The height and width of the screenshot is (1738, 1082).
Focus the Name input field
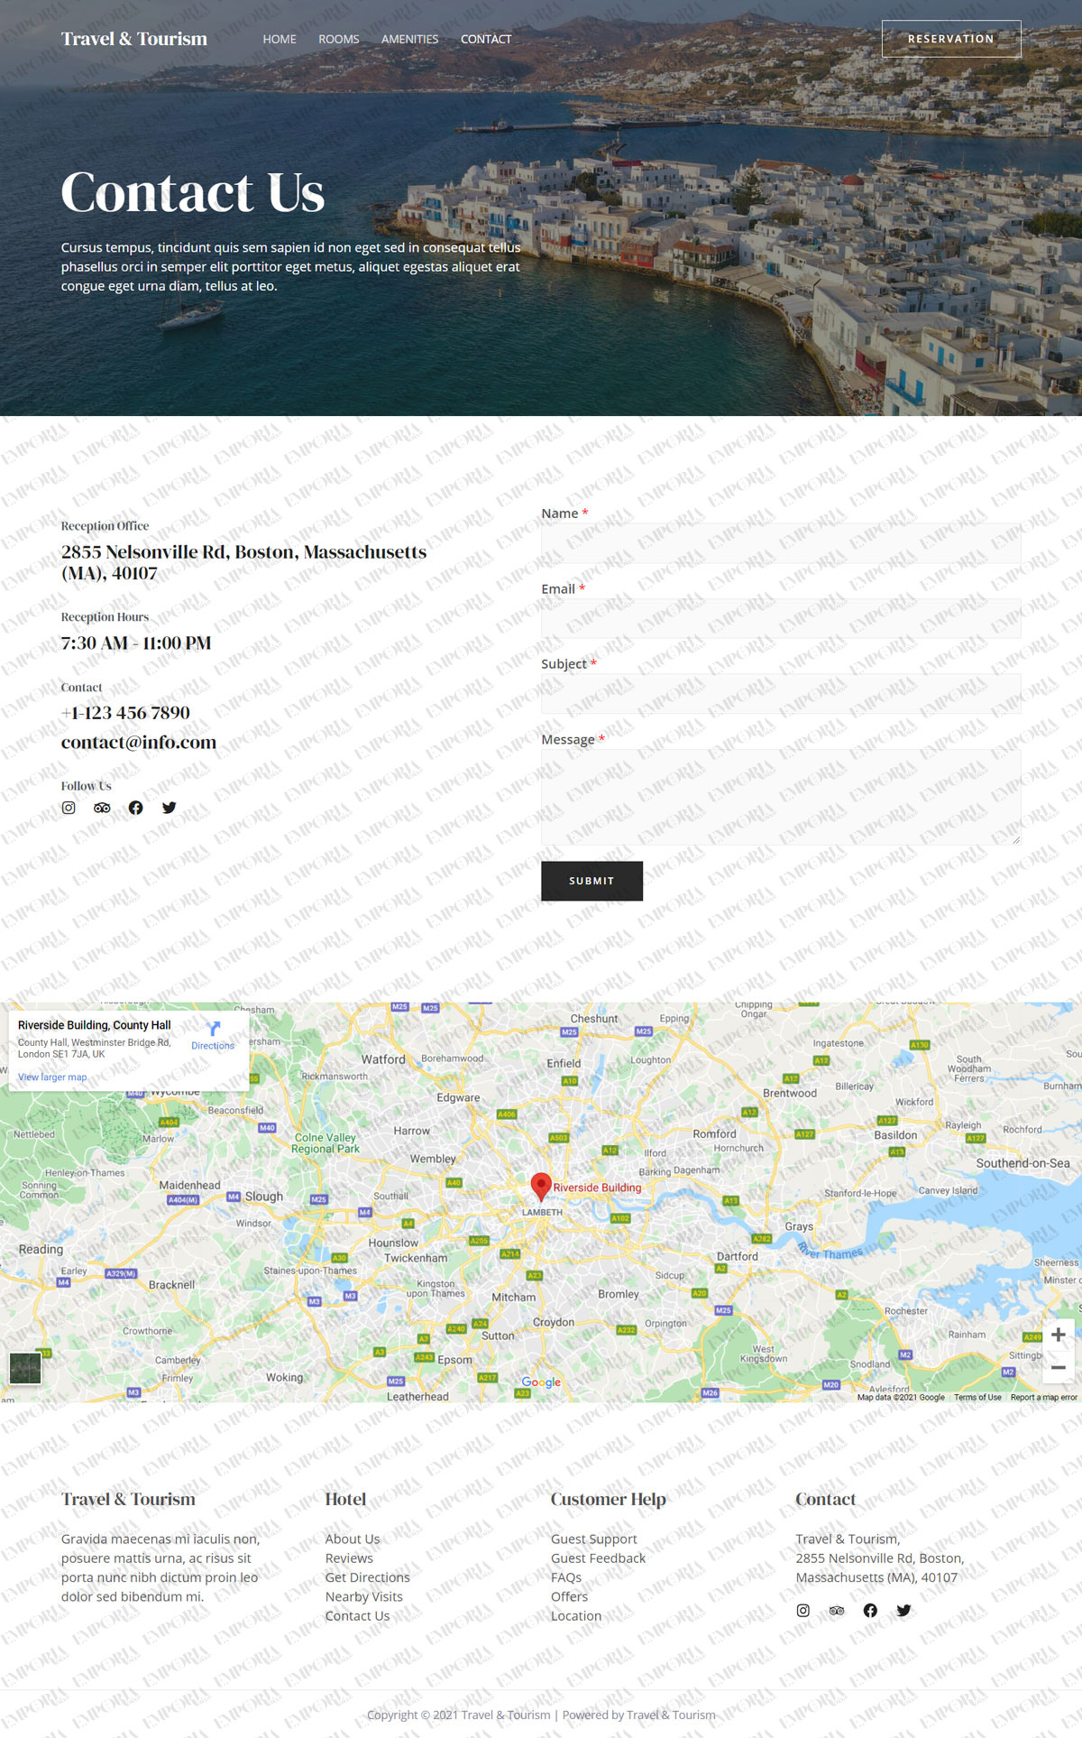click(781, 543)
